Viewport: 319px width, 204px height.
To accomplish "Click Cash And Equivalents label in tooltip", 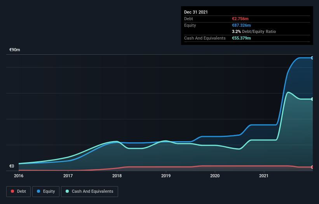I will (205, 38).
